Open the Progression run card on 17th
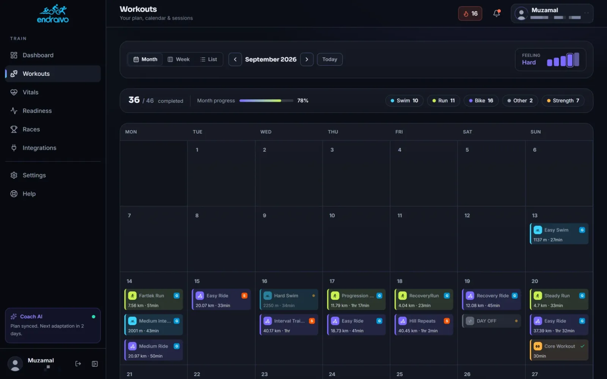607x379 pixels. tap(356, 300)
